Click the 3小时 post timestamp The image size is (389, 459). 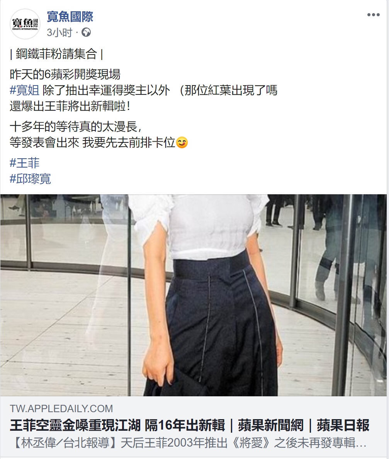(x=59, y=32)
